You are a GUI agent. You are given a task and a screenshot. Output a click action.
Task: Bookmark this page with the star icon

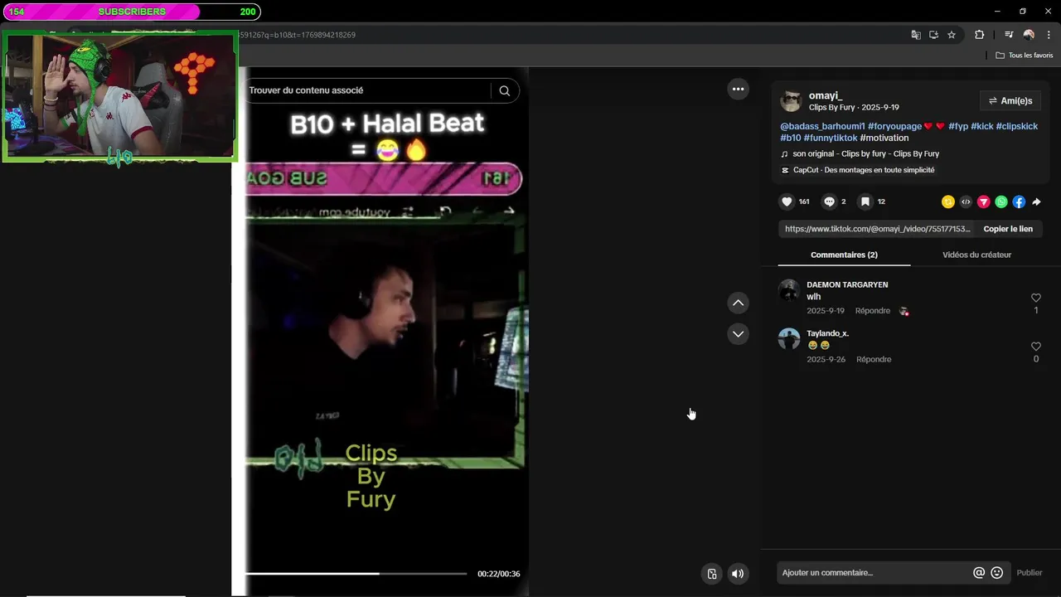click(952, 35)
